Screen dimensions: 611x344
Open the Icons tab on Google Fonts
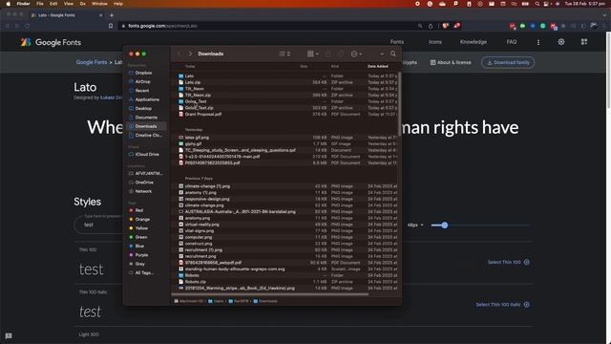pyautogui.click(x=435, y=42)
